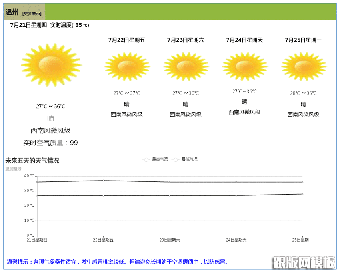Click the 温馨提示 health tip text

click(x=118, y=262)
